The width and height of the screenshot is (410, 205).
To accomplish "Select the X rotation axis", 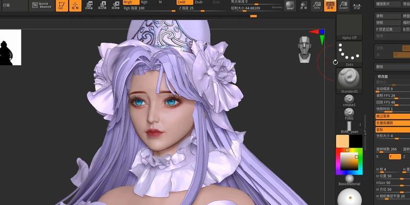I will (x=381, y=157).
